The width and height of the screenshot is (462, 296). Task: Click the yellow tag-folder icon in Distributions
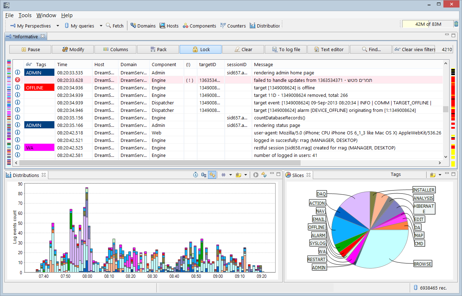(x=239, y=175)
